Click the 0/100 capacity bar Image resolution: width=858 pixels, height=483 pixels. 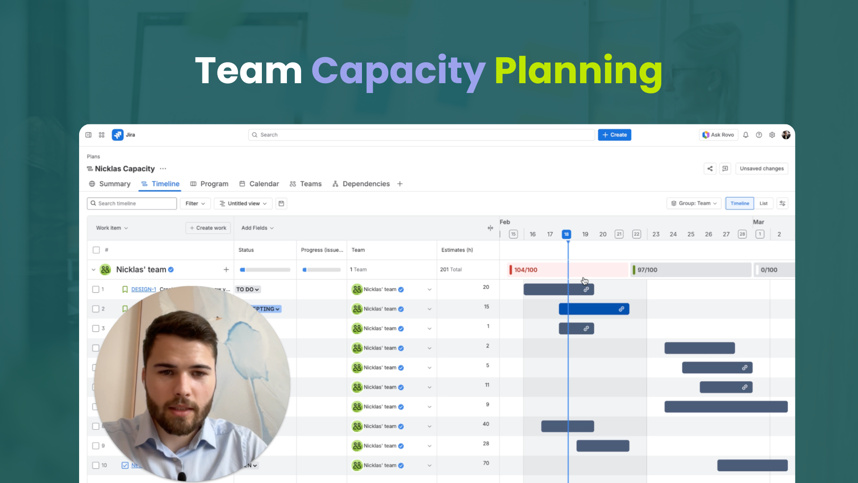coord(774,270)
